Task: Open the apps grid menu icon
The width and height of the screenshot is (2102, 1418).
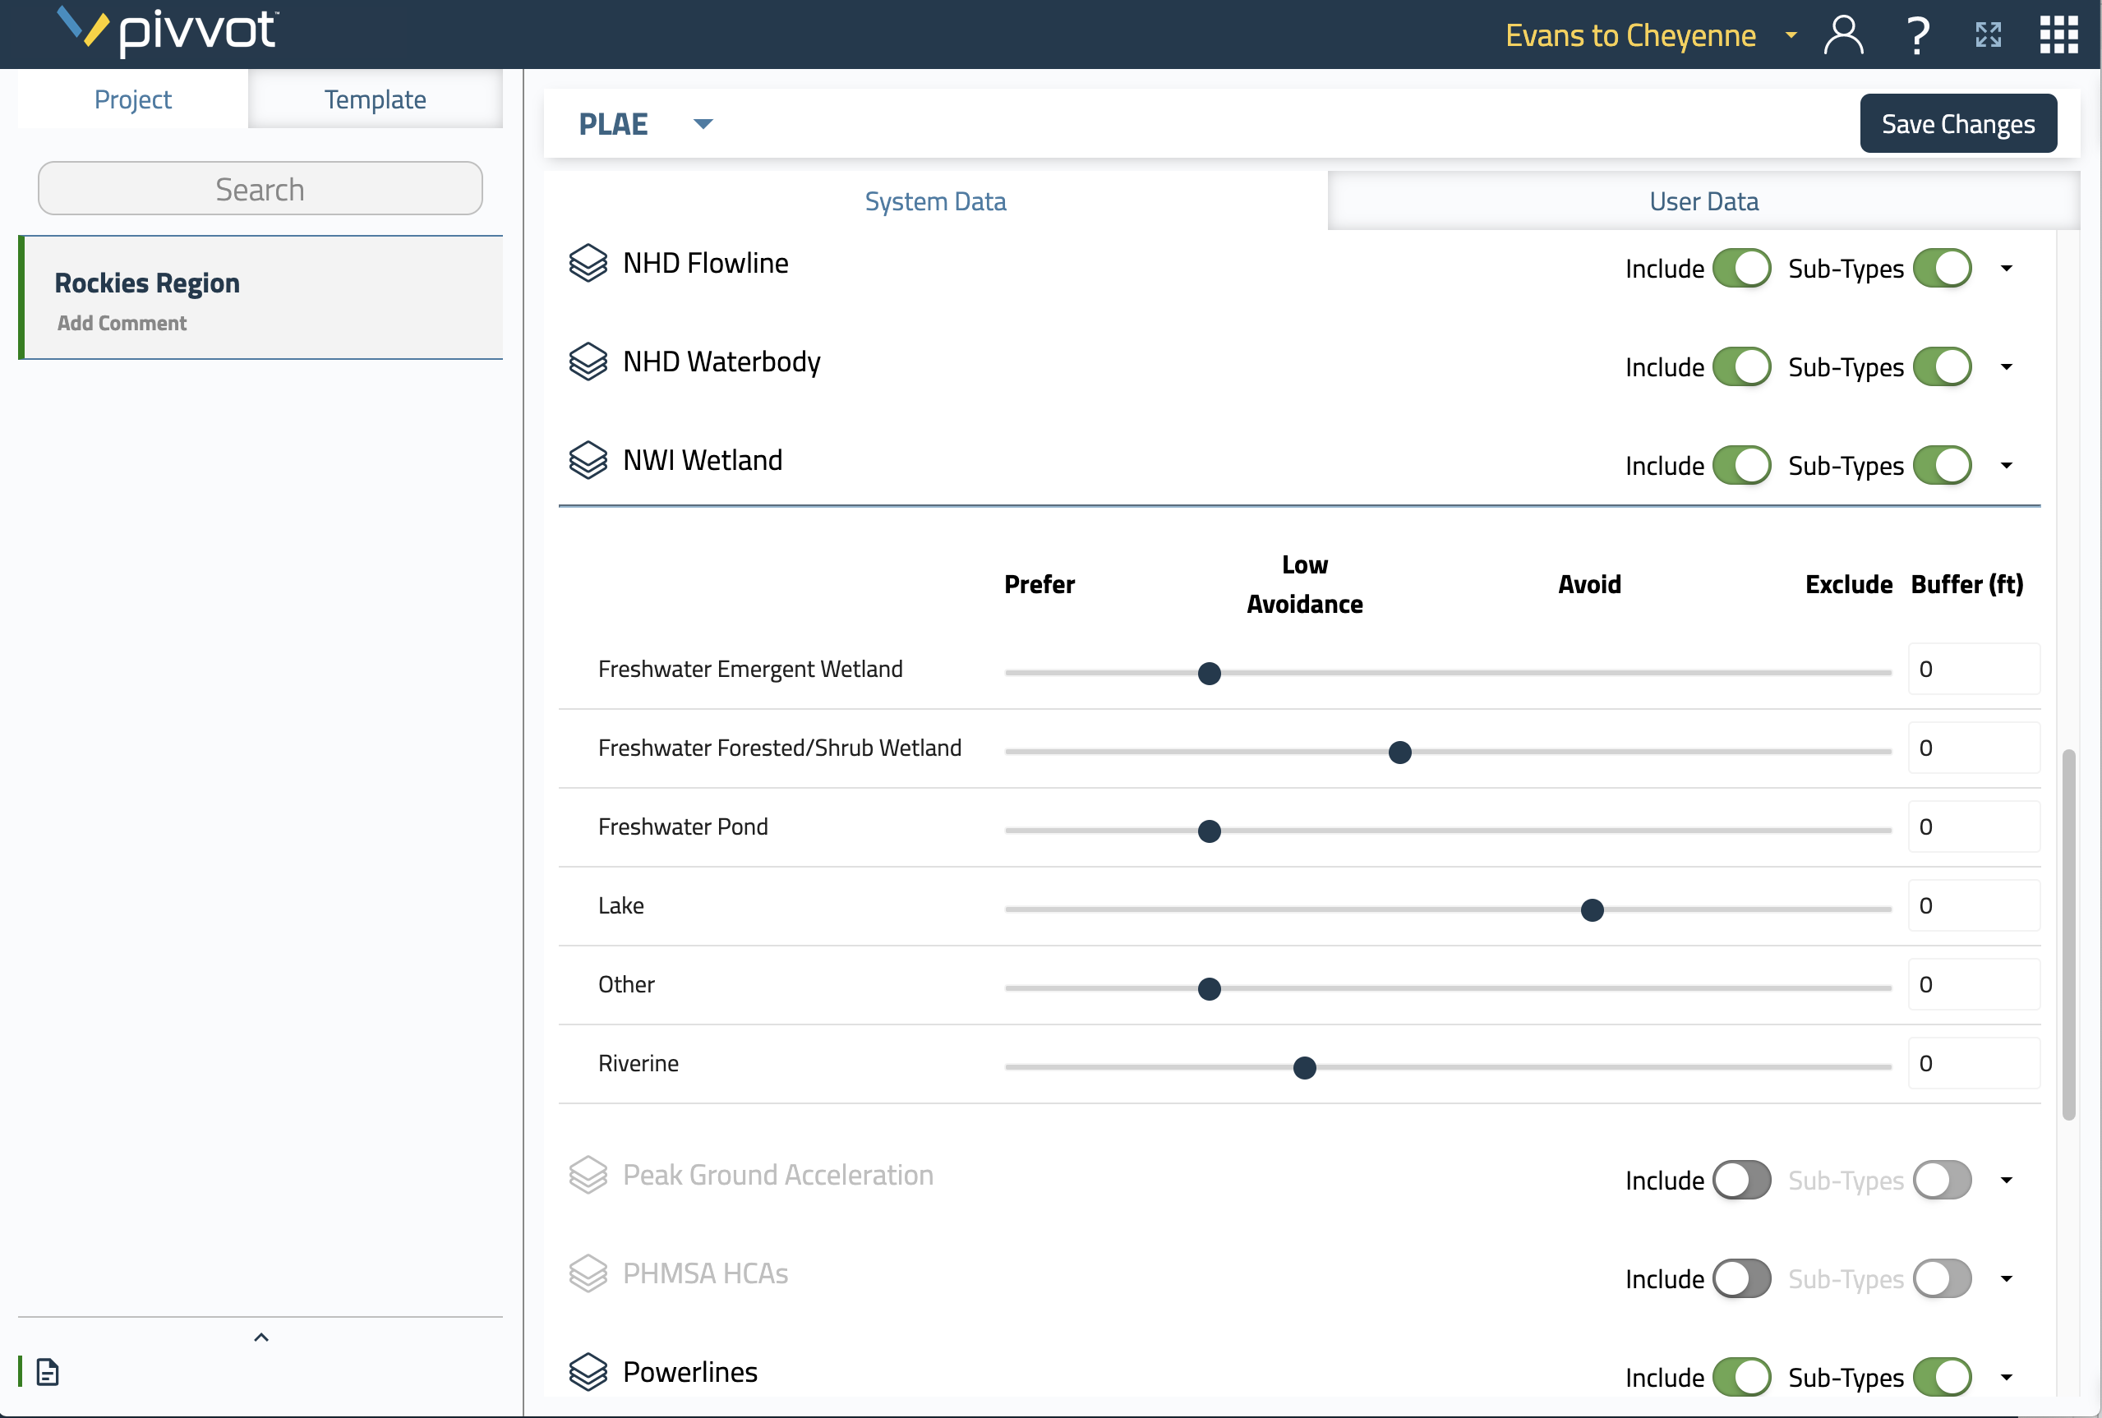Action: point(2058,35)
